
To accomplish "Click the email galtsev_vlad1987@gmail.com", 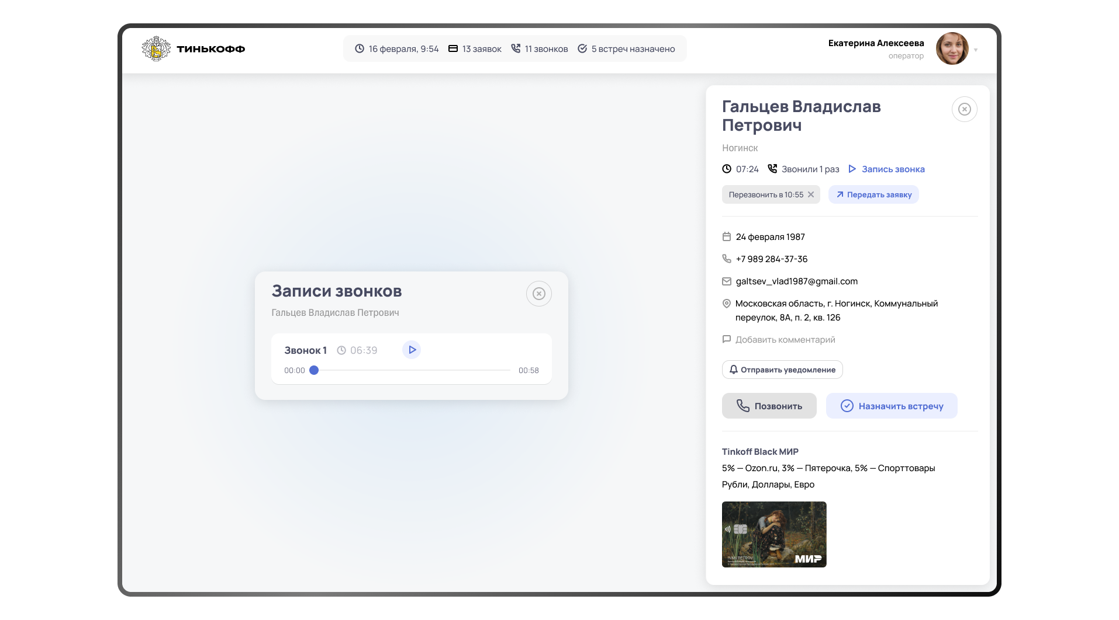I will click(x=796, y=281).
